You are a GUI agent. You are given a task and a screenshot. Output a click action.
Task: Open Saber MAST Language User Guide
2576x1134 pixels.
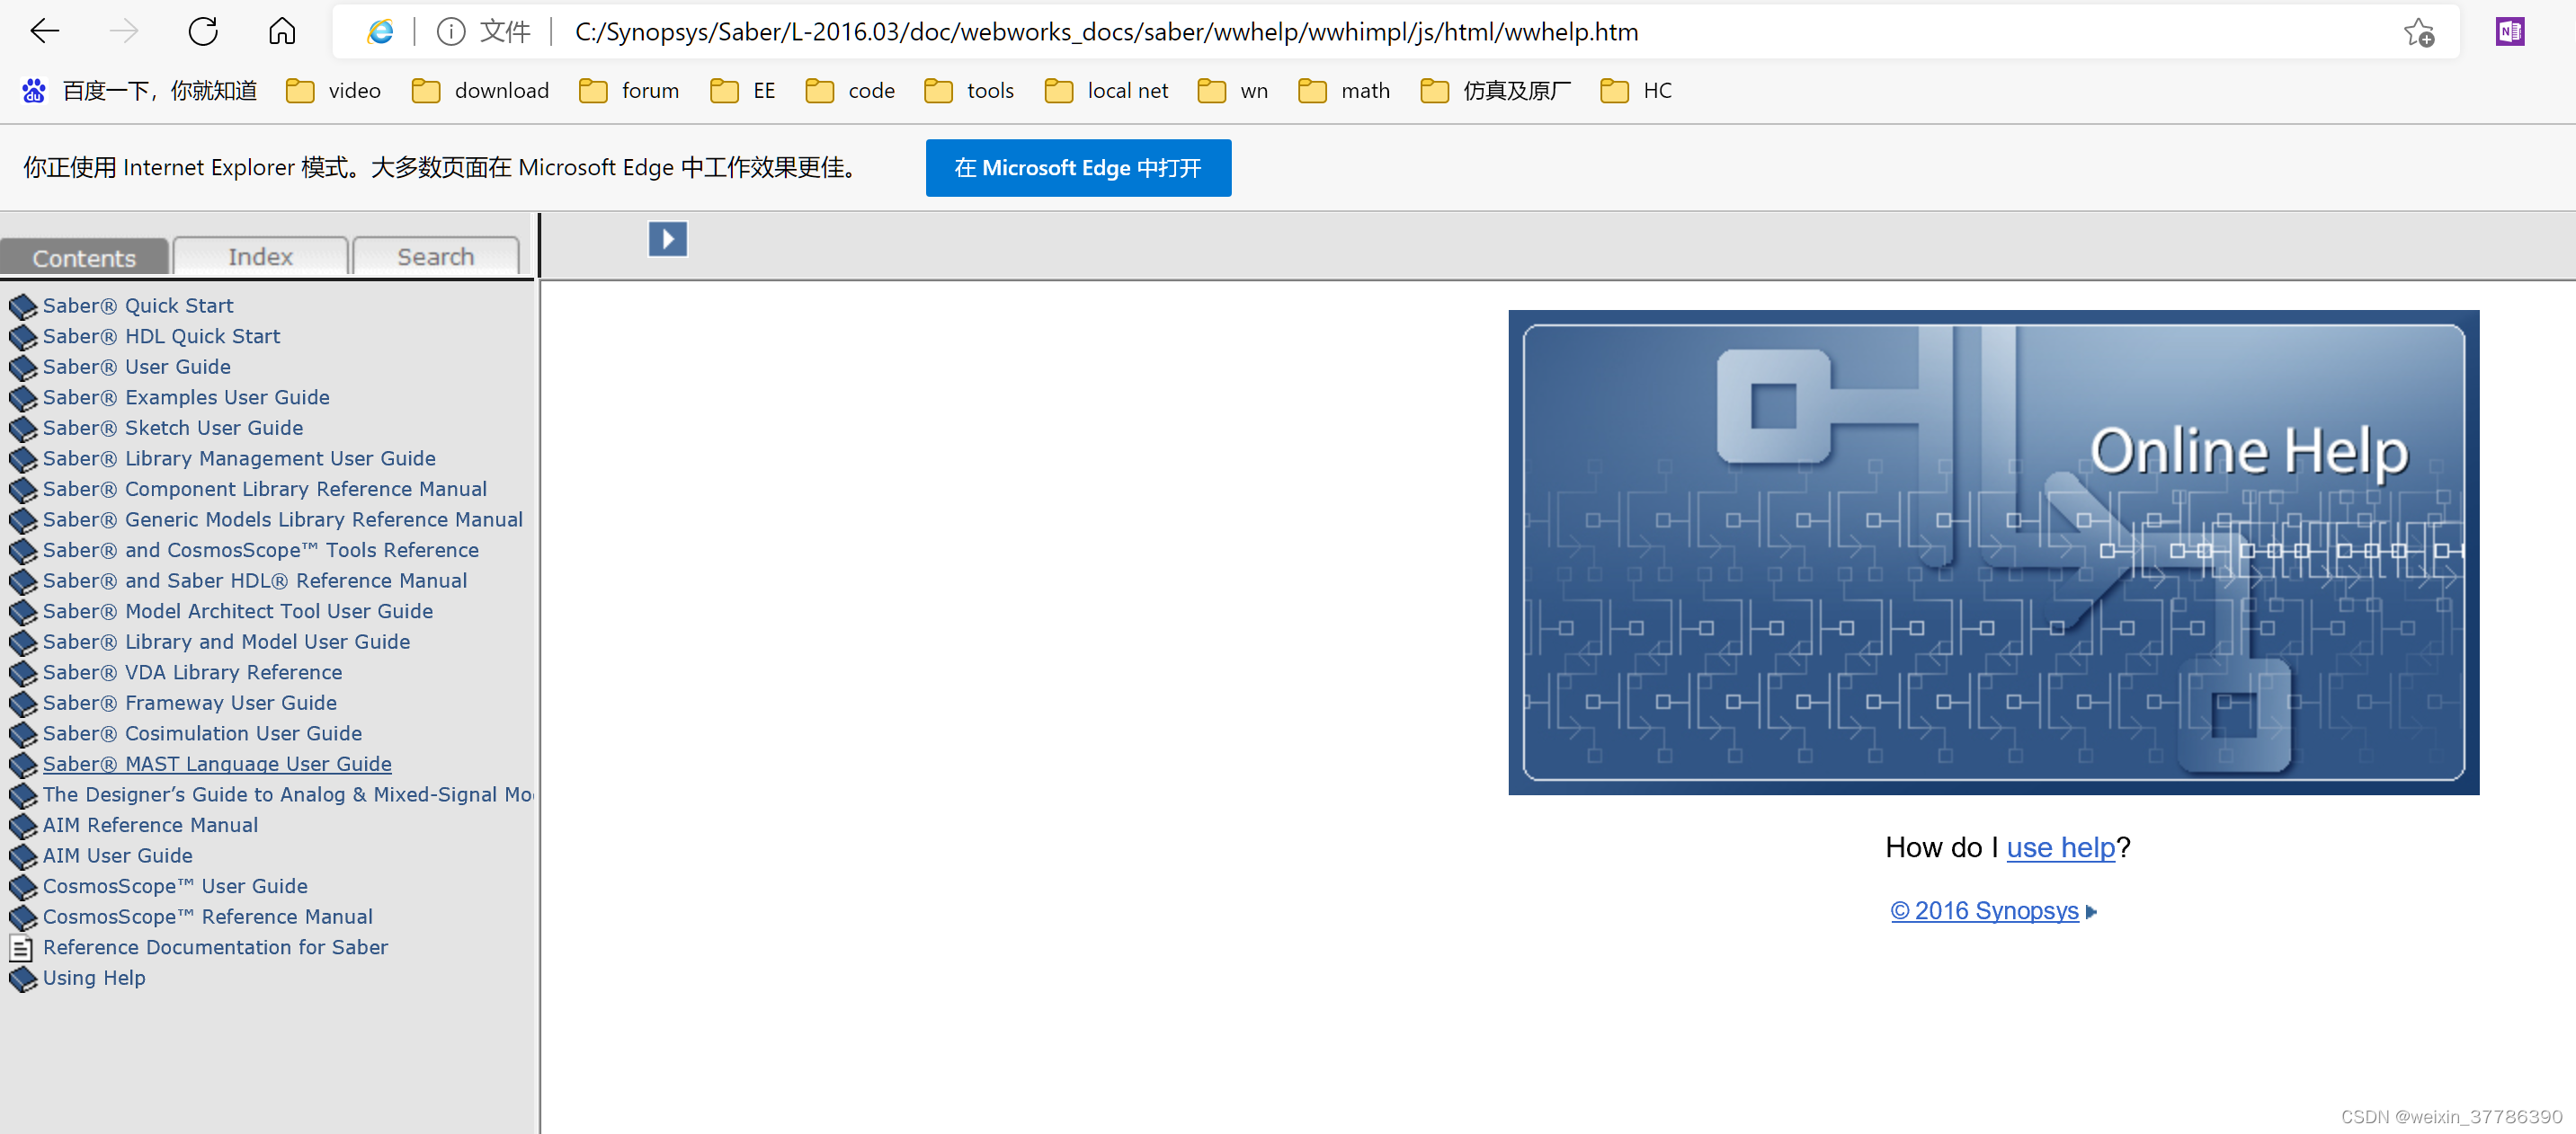pyautogui.click(x=217, y=763)
